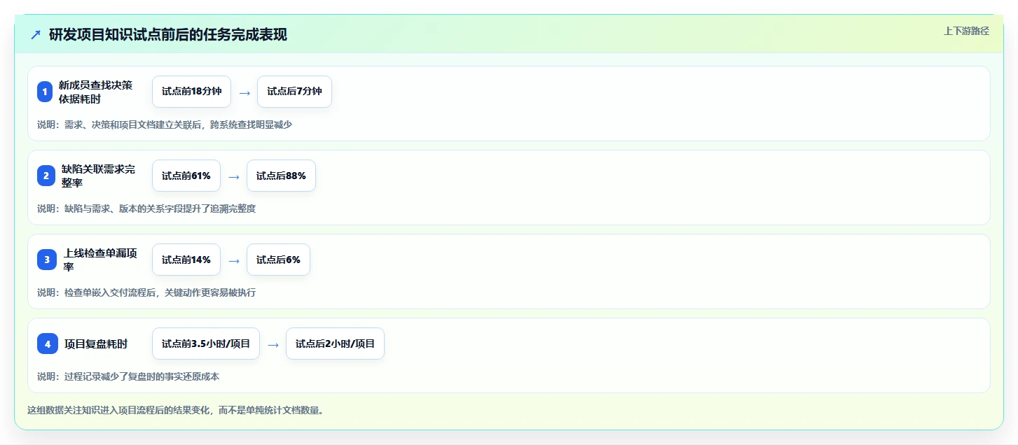Click the label 项目复盘耗时

click(96, 344)
